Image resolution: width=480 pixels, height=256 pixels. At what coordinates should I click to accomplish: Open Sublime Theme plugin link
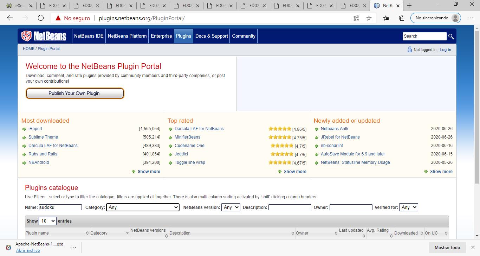43,137
